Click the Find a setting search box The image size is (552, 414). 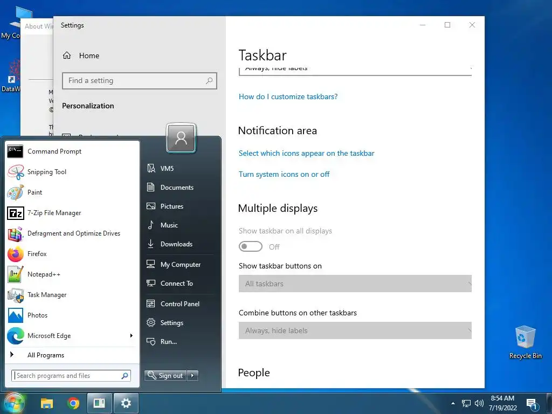coord(140,81)
